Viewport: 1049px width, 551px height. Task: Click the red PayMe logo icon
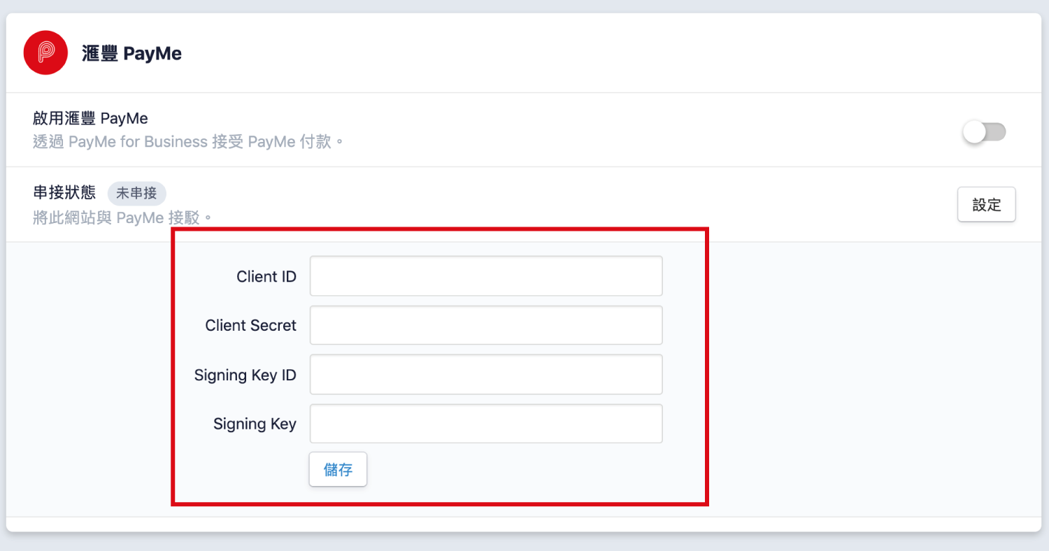45,52
